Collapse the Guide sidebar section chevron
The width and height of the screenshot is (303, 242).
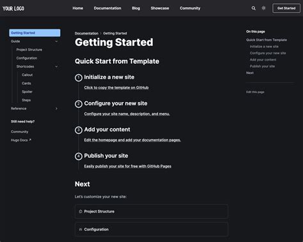(x=56, y=42)
